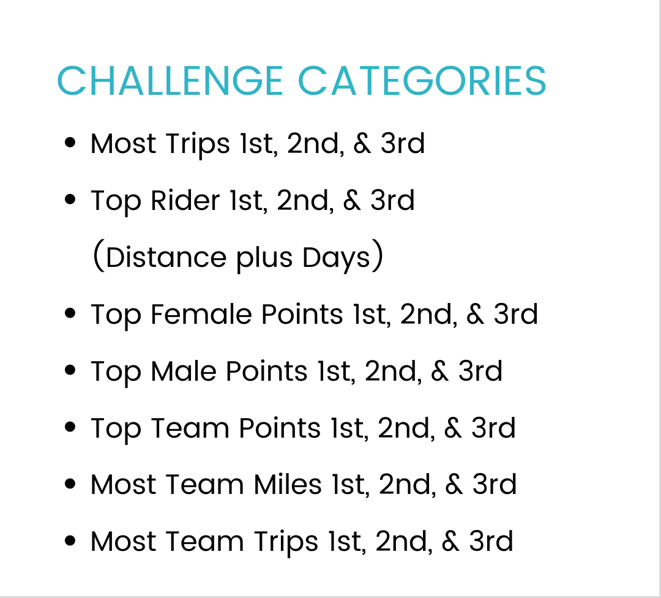
Task: Select the Top Team Points line
Action: pos(304,428)
